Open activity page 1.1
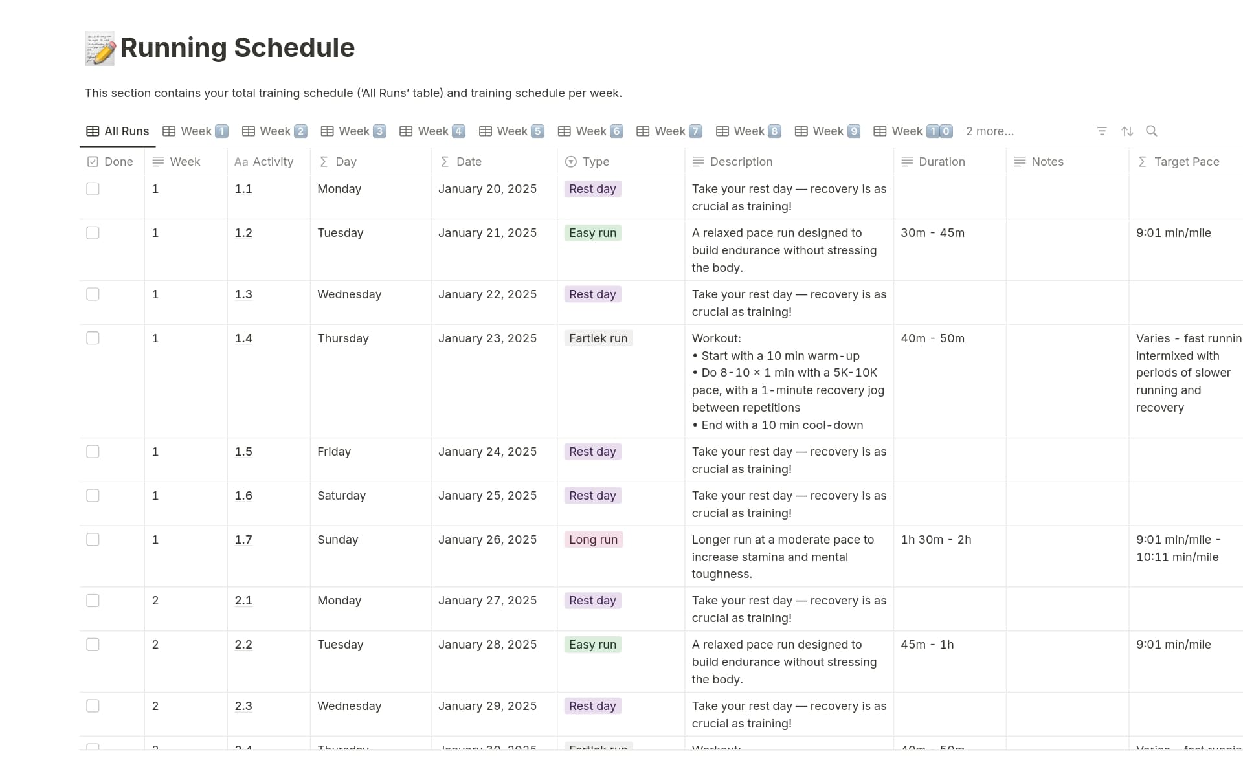The width and height of the screenshot is (1243, 776). coord(243,189)
